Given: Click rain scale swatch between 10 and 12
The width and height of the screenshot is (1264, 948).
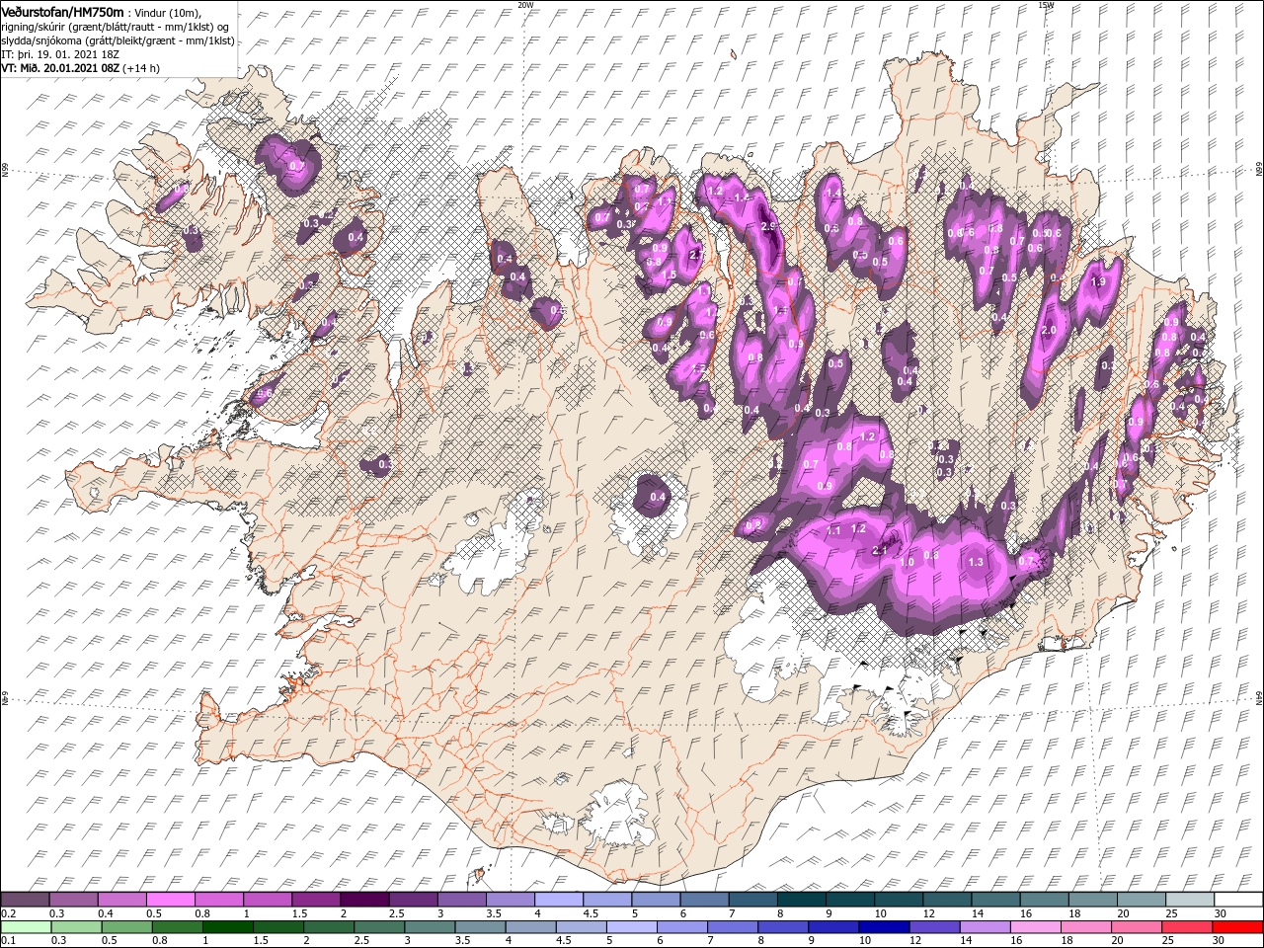Looking at the screenshot, I should click(x=884, y=927).
